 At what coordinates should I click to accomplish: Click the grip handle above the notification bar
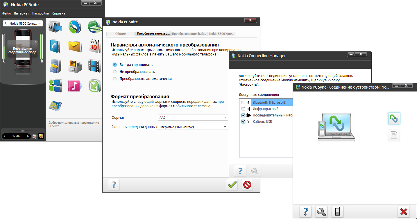[x=23, y=131]
